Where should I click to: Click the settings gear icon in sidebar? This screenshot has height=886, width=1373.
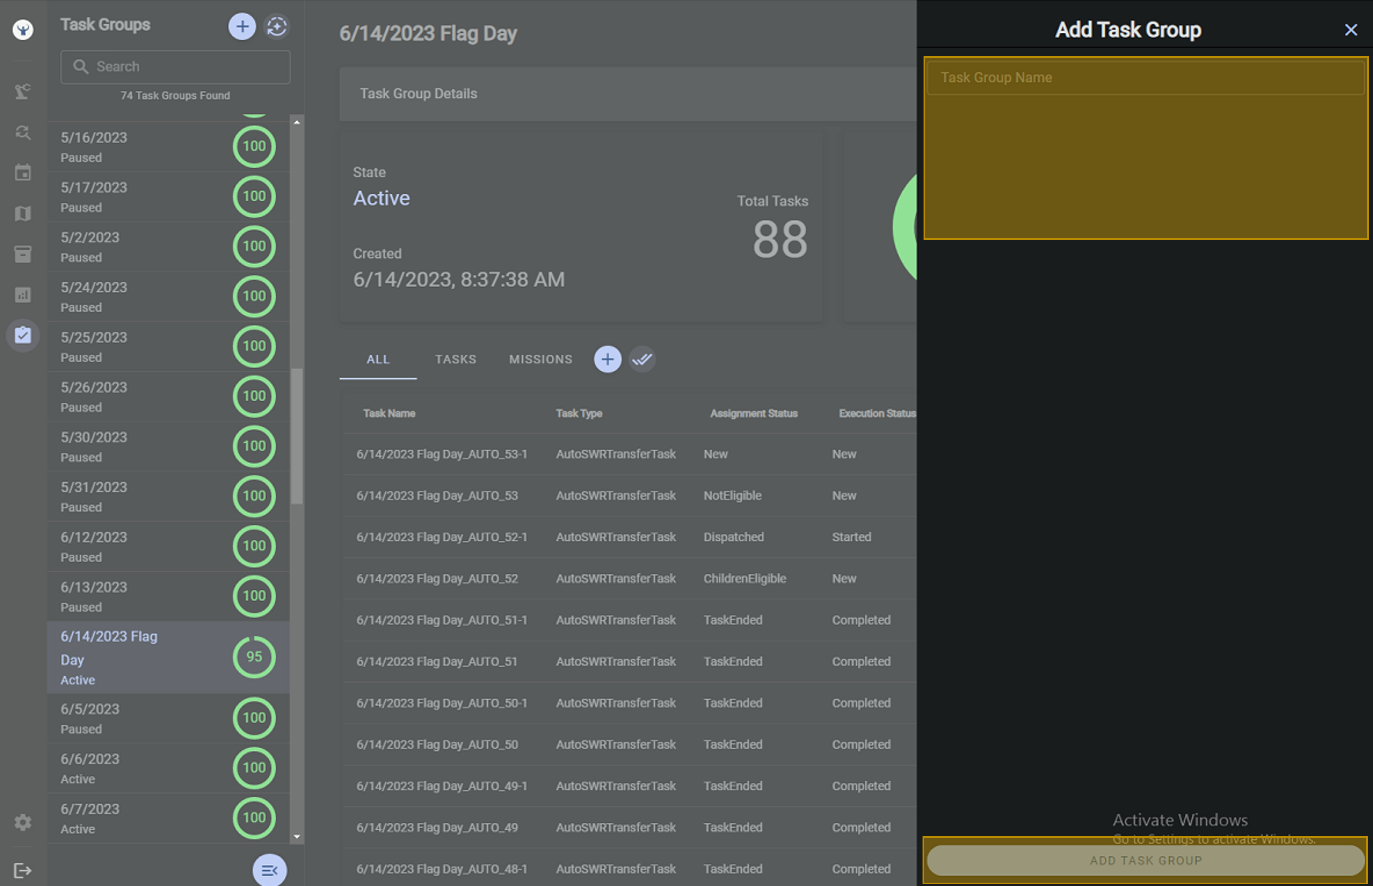click(x=23, y=822)
